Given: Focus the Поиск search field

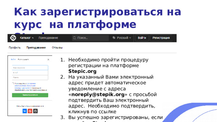Looking at the screenshot, I should tap(90, 38).
